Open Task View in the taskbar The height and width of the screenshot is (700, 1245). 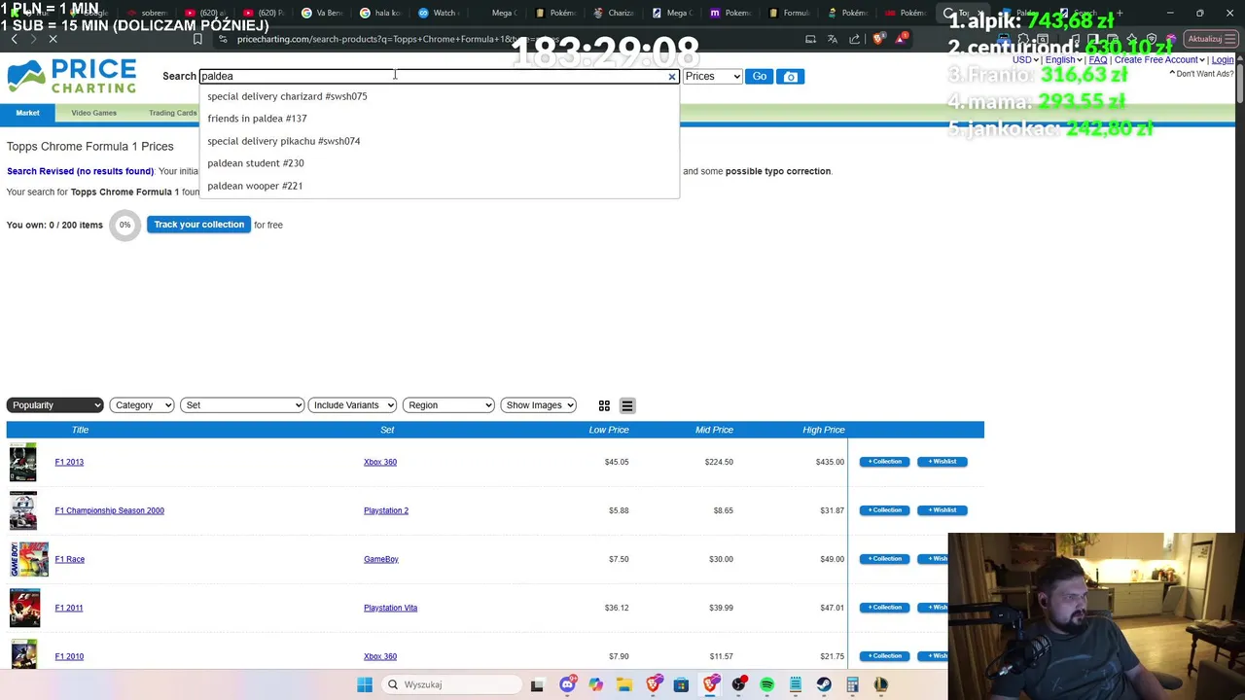tap(537, 684)
